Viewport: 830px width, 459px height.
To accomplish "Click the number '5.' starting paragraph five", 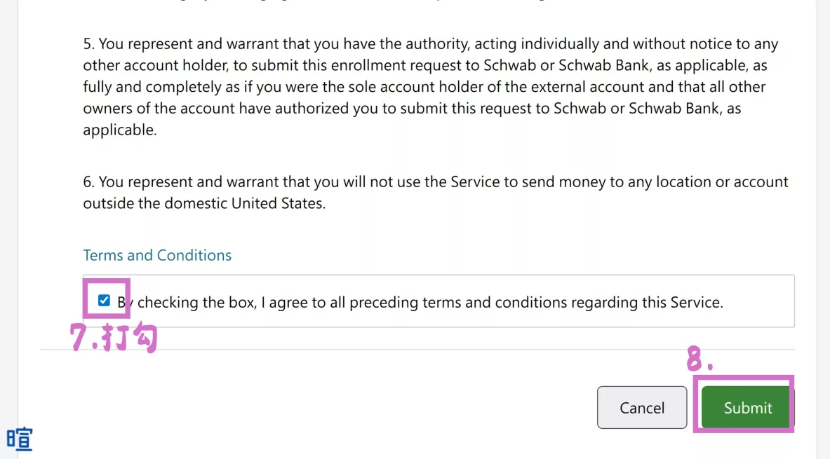I will point(88,44).
